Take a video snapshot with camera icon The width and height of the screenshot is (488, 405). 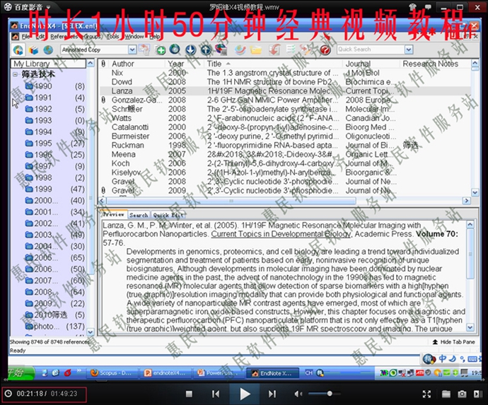click(x=462, y=394)
